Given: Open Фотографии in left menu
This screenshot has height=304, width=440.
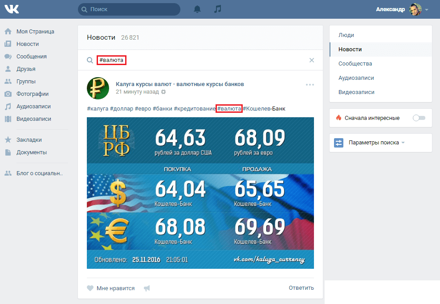Looking at the screenshot, I should (33, 94).
